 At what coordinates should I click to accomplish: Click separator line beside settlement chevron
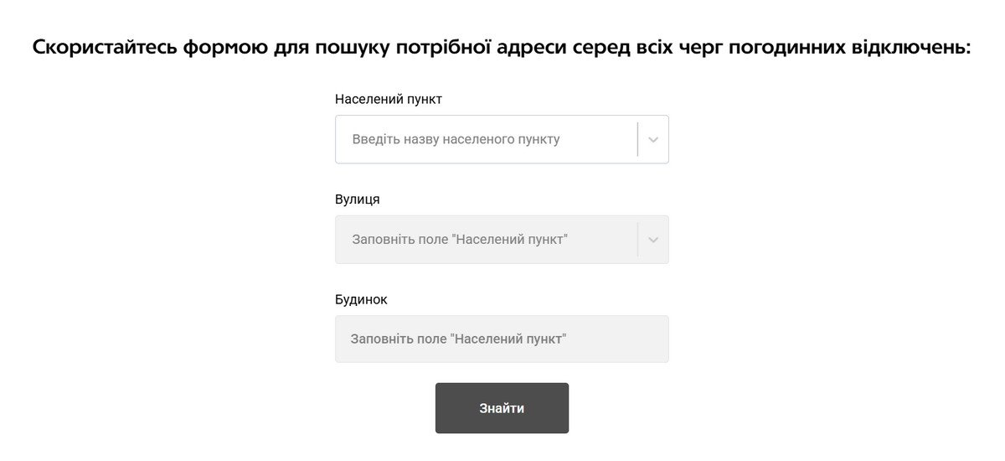pos(637,139)
